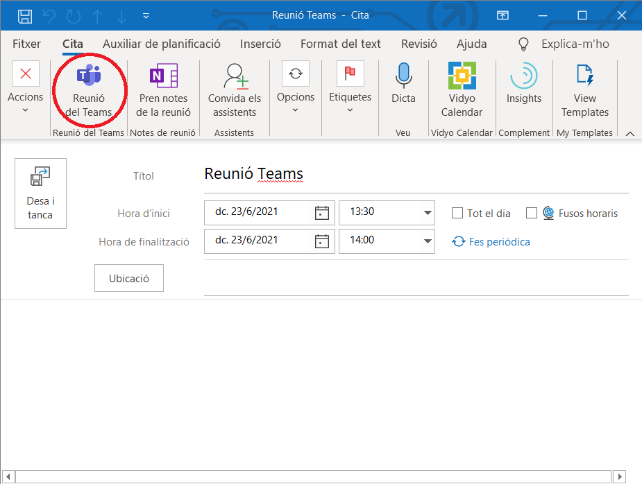Open the Insights add-in
This screenshot has width=642, height=484.
pos(523,76)
